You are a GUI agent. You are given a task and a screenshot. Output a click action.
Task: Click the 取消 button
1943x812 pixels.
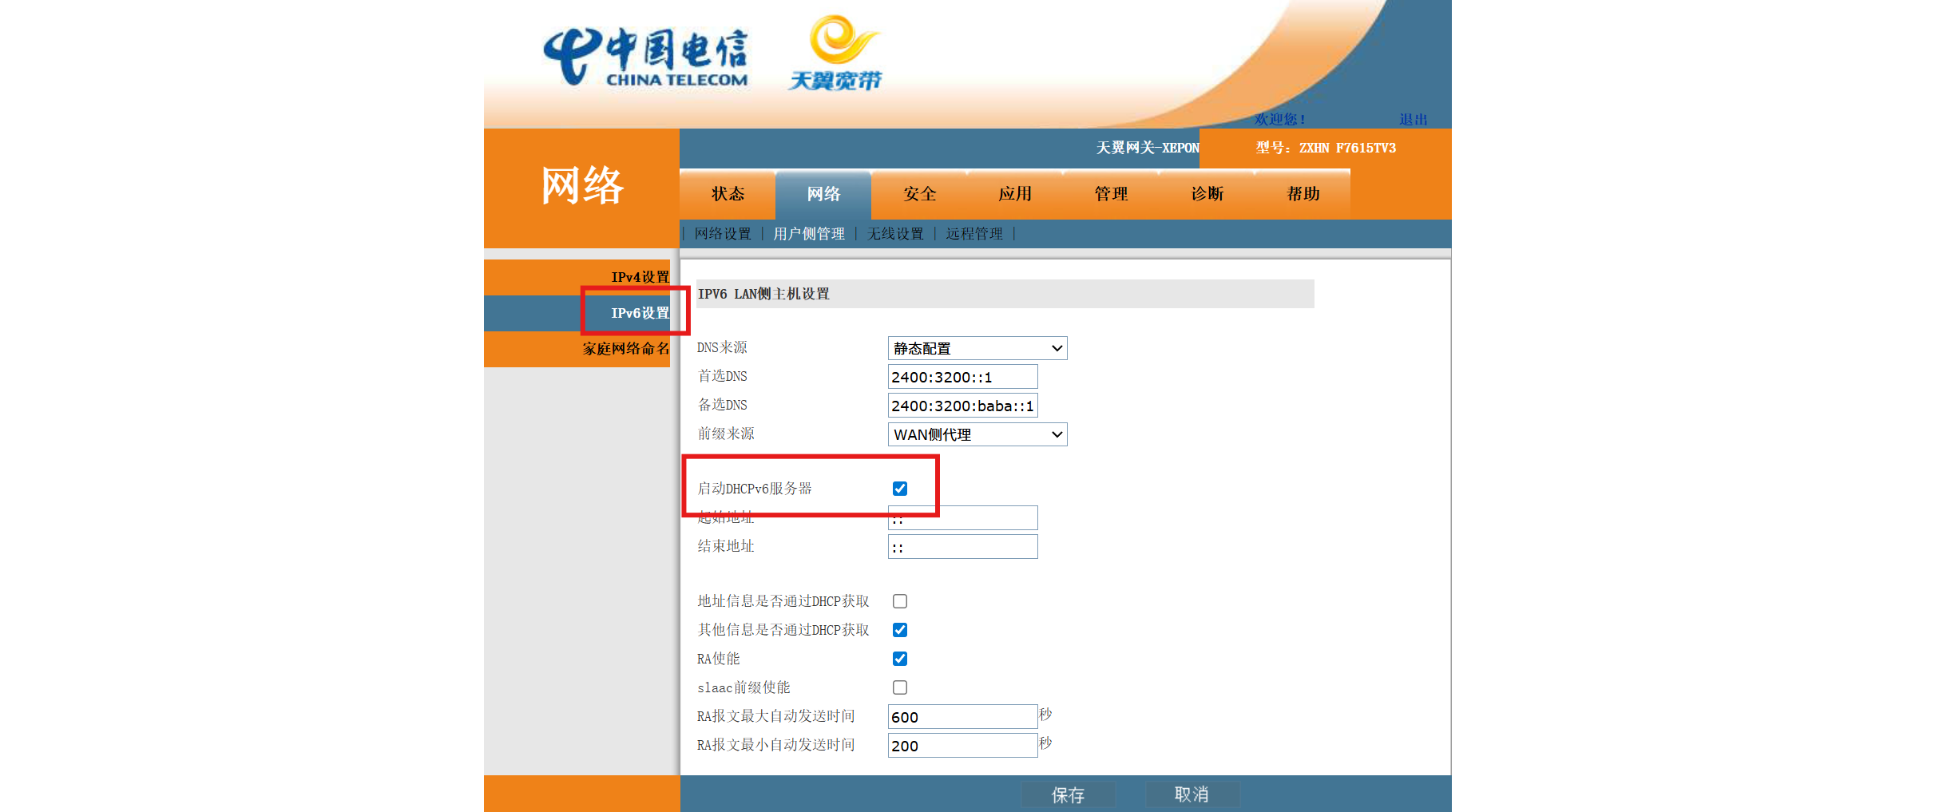tap(1192, 794)
